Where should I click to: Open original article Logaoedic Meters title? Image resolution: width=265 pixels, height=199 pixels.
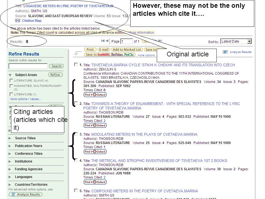click(68, 6)
